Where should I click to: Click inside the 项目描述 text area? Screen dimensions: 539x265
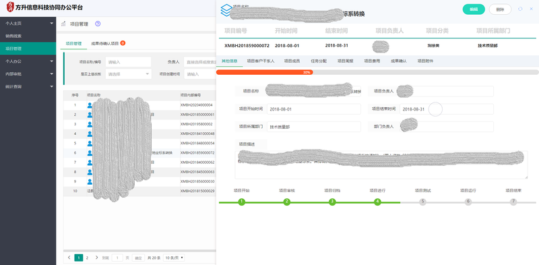click(381, 165)
